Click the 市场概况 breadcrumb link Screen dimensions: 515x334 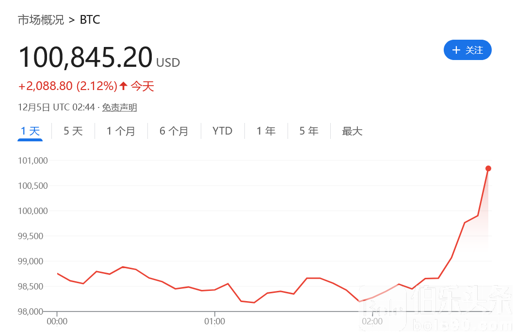pyautogui.click(x=41, y=20)
